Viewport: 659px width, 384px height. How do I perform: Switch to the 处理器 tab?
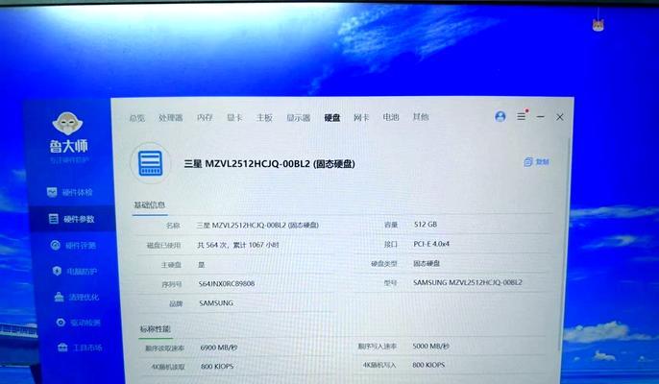171,118
